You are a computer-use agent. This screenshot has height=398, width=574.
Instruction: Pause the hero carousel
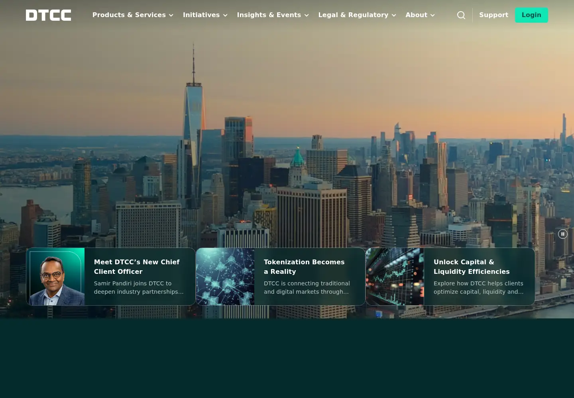(x=563, y=234)
